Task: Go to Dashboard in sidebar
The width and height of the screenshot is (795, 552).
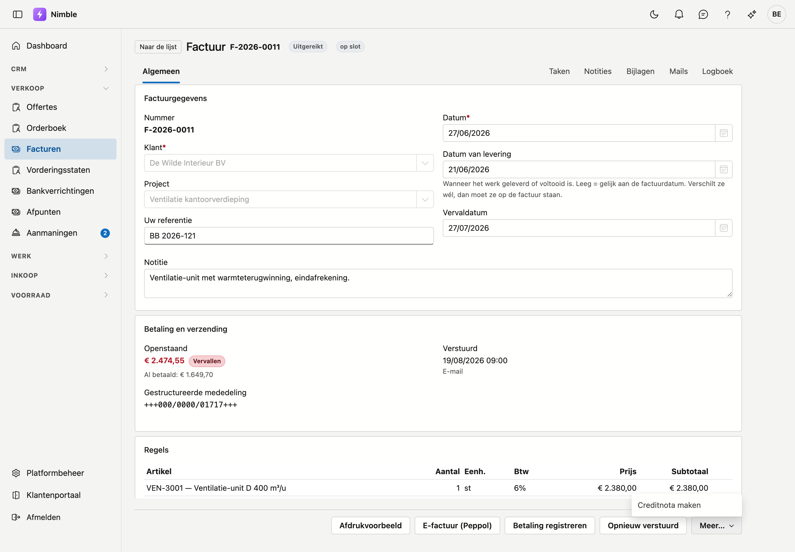Action: click(60, 46)
